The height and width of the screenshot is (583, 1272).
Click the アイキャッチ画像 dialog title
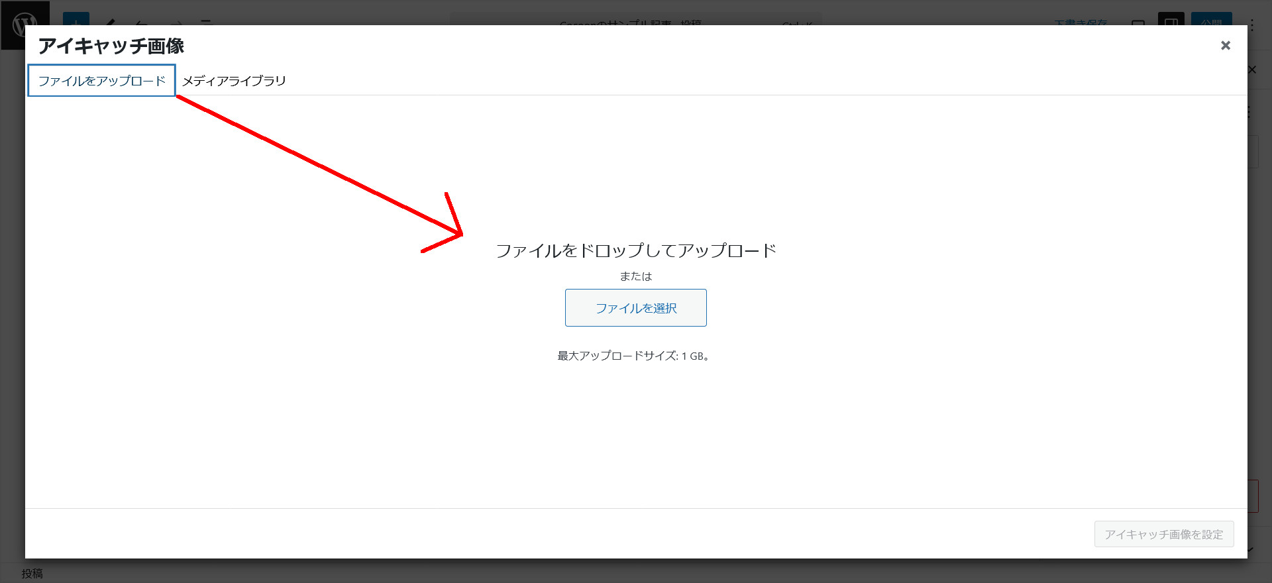point(111,46)
